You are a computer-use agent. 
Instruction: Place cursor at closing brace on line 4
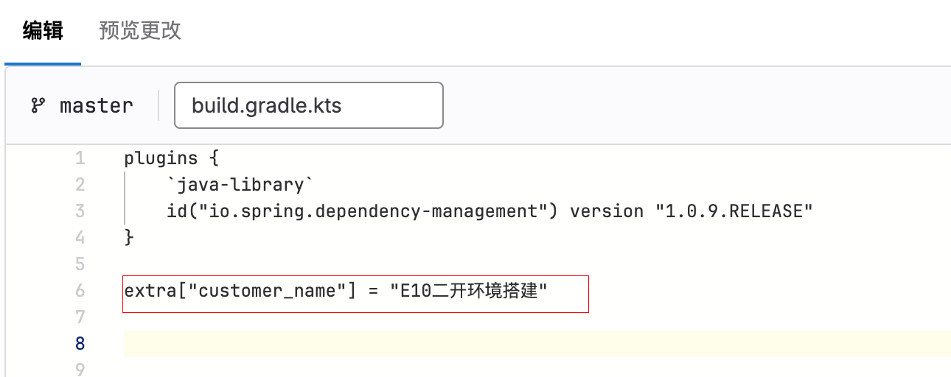tap(130, 238)
